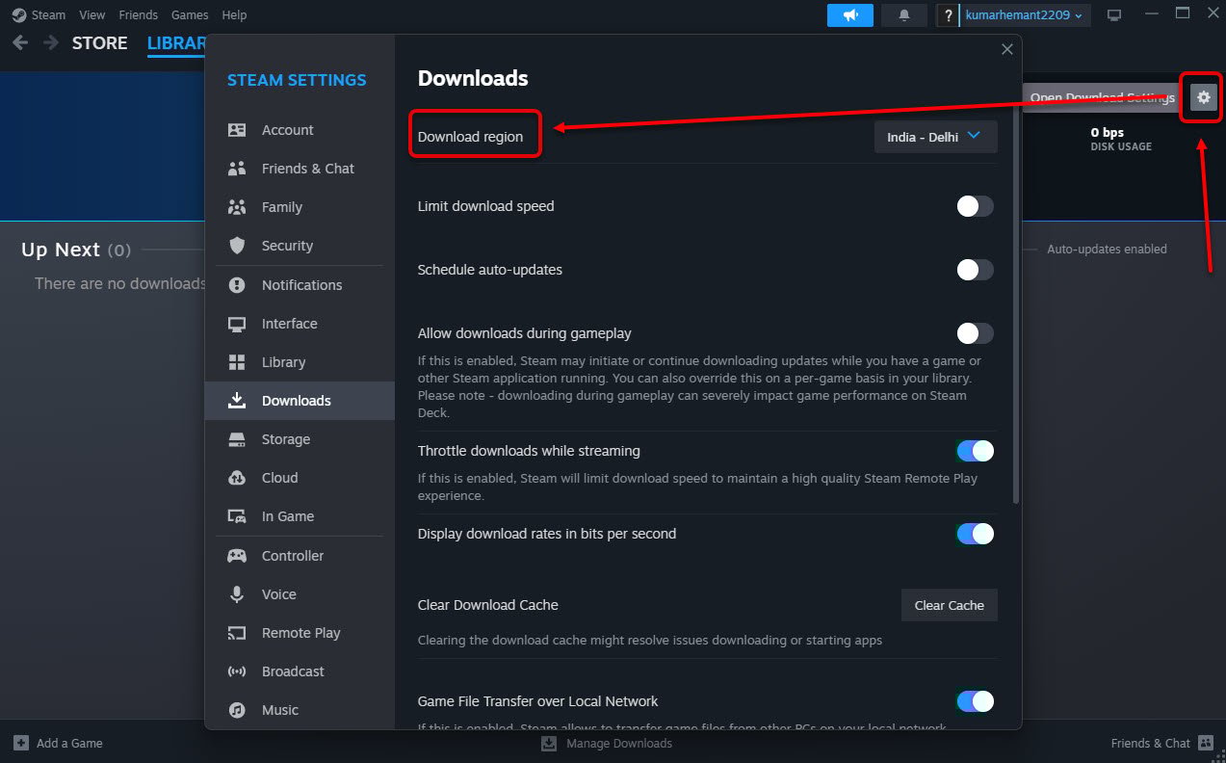
Task: Open the download settings gear dropdown
Action: tap(1201, 96)
